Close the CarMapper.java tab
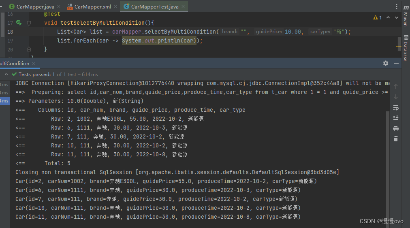Image resolution: width=410 pixels, height=228 pixels. coord(59,6)
